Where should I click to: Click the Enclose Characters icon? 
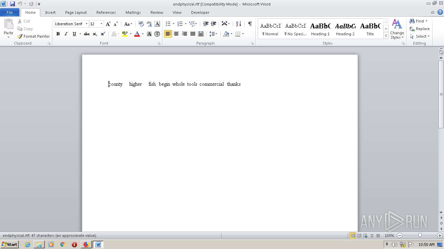(157, 34)
